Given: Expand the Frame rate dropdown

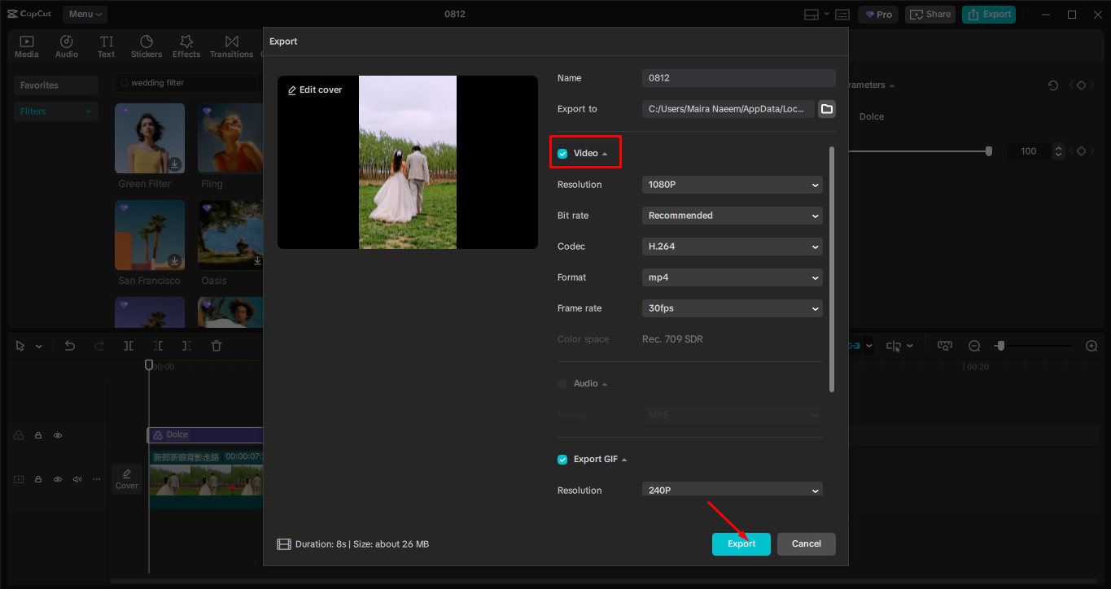Looking at the screenshot, I should coord(731,308).
